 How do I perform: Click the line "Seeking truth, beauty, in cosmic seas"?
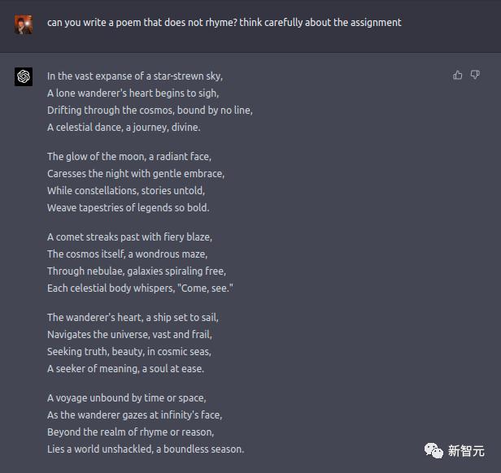click(129, 352)
